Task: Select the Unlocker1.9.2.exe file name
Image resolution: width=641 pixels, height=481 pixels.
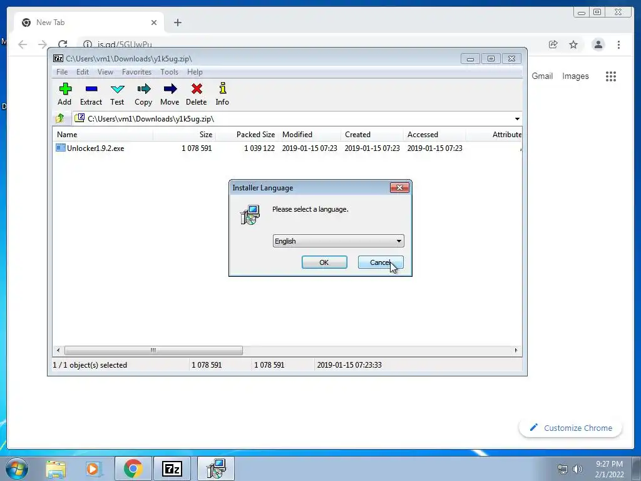Action: [96, 148]
